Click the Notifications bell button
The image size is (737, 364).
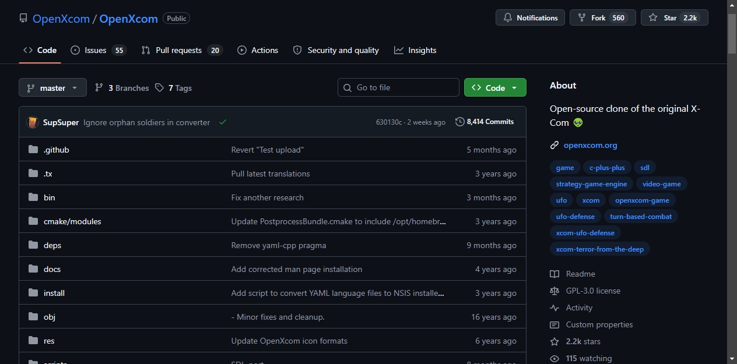coord(530,17)
